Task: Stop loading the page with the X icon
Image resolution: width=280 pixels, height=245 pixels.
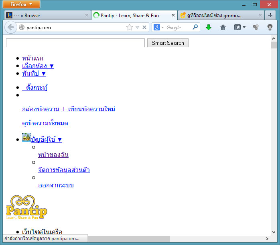Action: 144,28
